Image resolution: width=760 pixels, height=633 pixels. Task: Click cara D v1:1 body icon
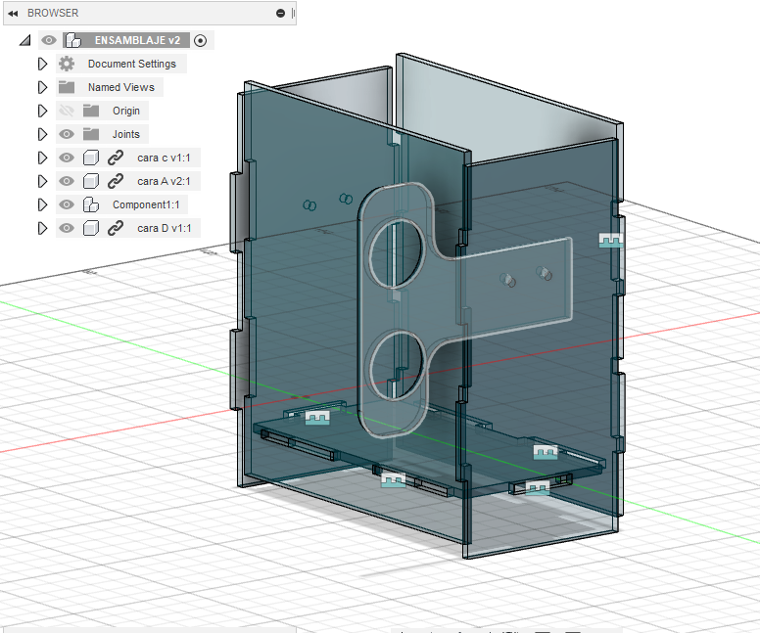tap(91, 228)
